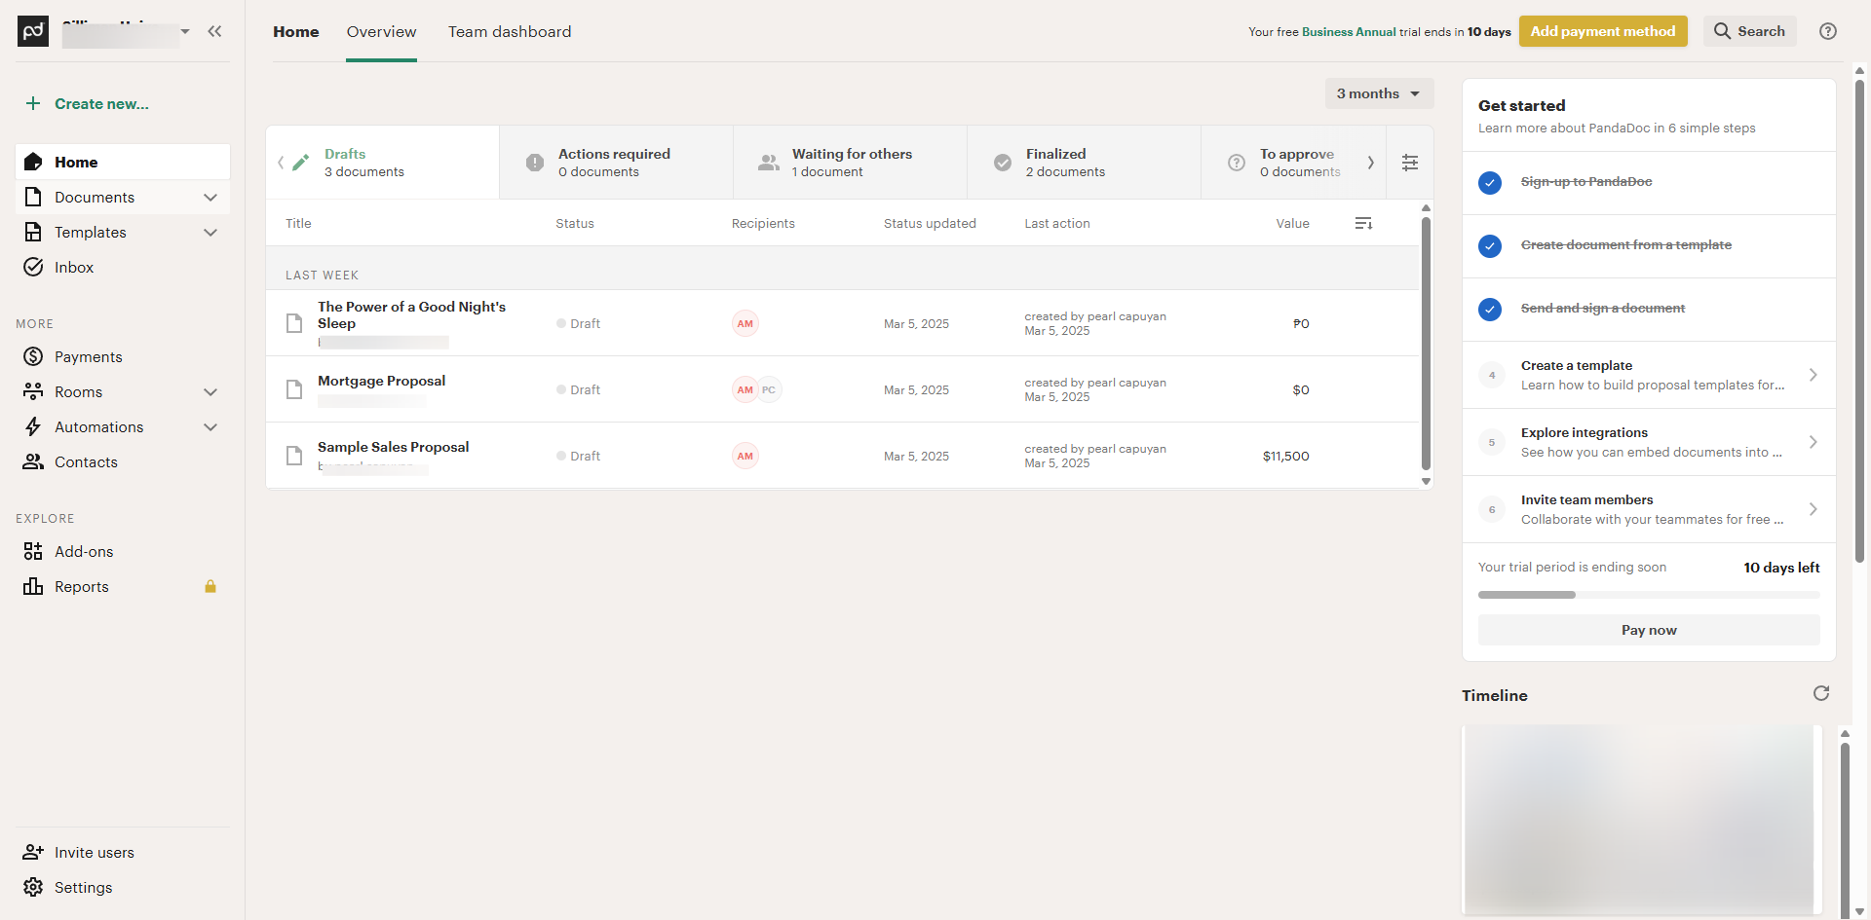Click the checked Sign-up to PandaDoc step

[1489, 182]
